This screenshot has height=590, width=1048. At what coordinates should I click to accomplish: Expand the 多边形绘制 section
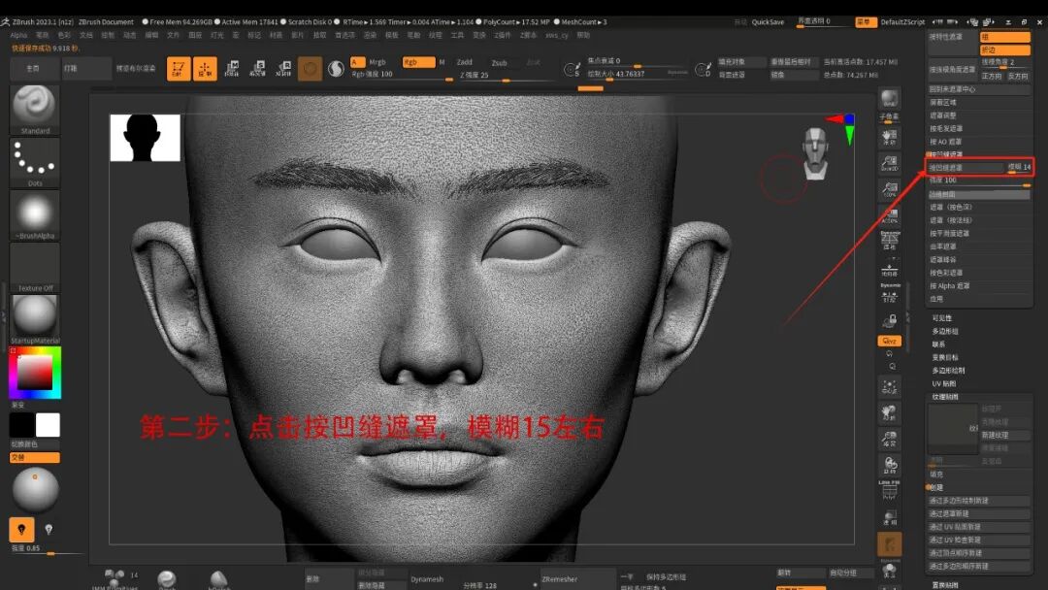point(948,370)
